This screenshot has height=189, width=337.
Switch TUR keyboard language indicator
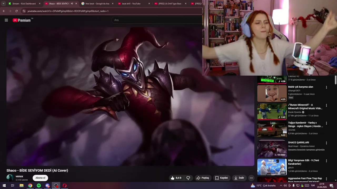(x=313, y=186)
